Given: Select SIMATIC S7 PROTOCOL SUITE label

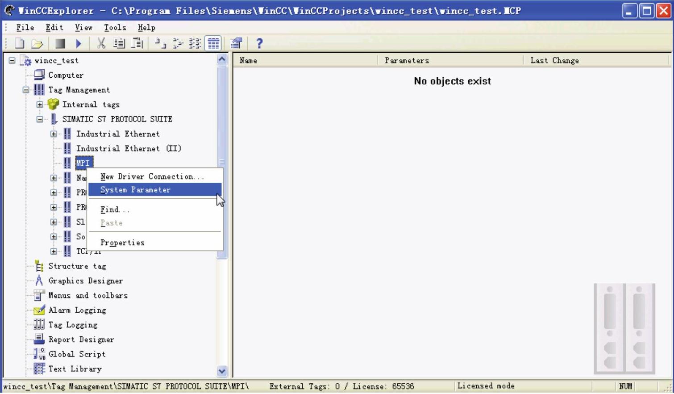Looking at the screenshot, I should coord(117,119).
